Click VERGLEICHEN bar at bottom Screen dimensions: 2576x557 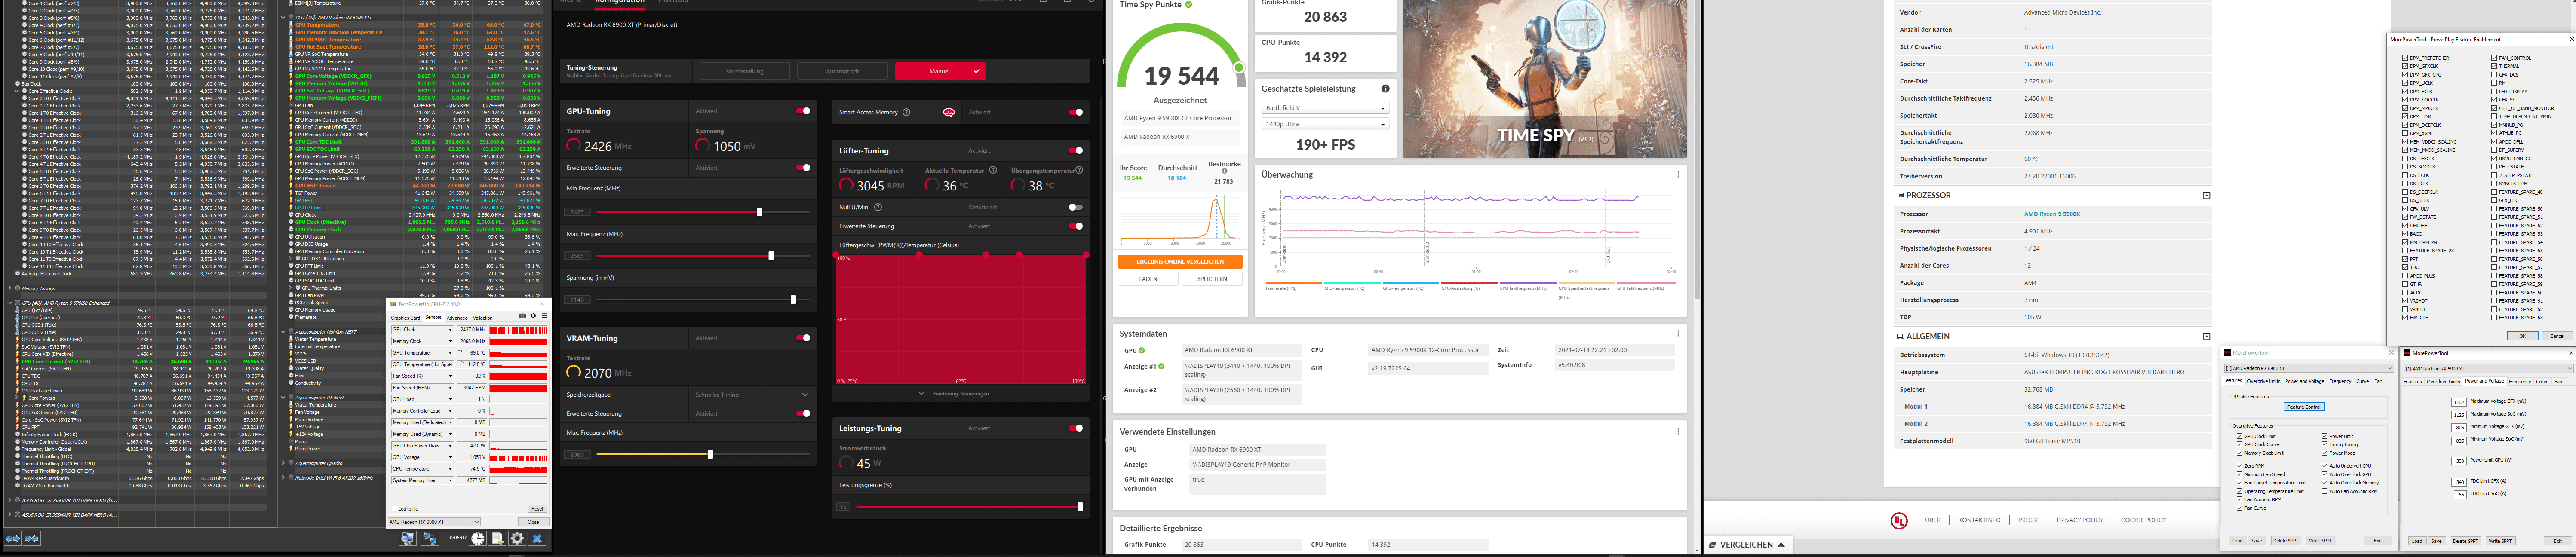1748,545
